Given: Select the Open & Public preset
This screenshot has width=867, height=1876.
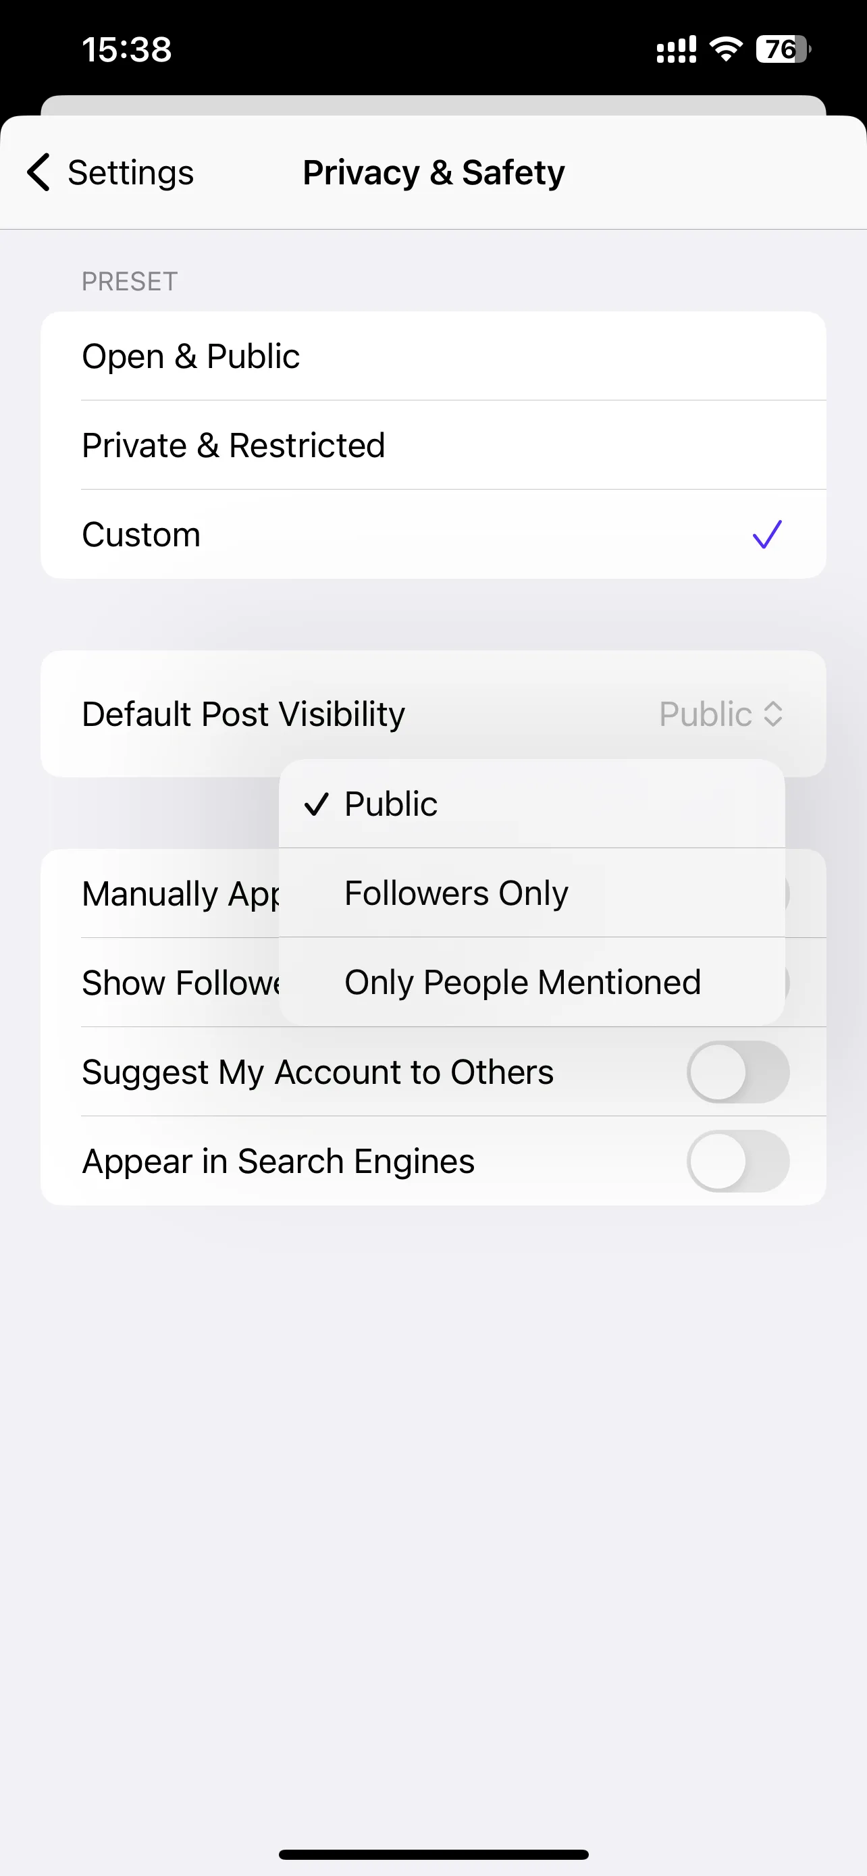Looking at the screenshot, I should pyautogui.click(x=433, y=356).
